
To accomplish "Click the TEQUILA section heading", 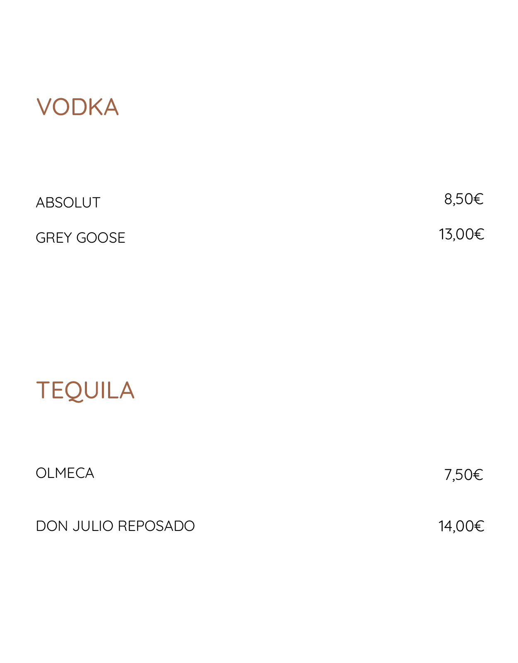I will click(85, 390).
